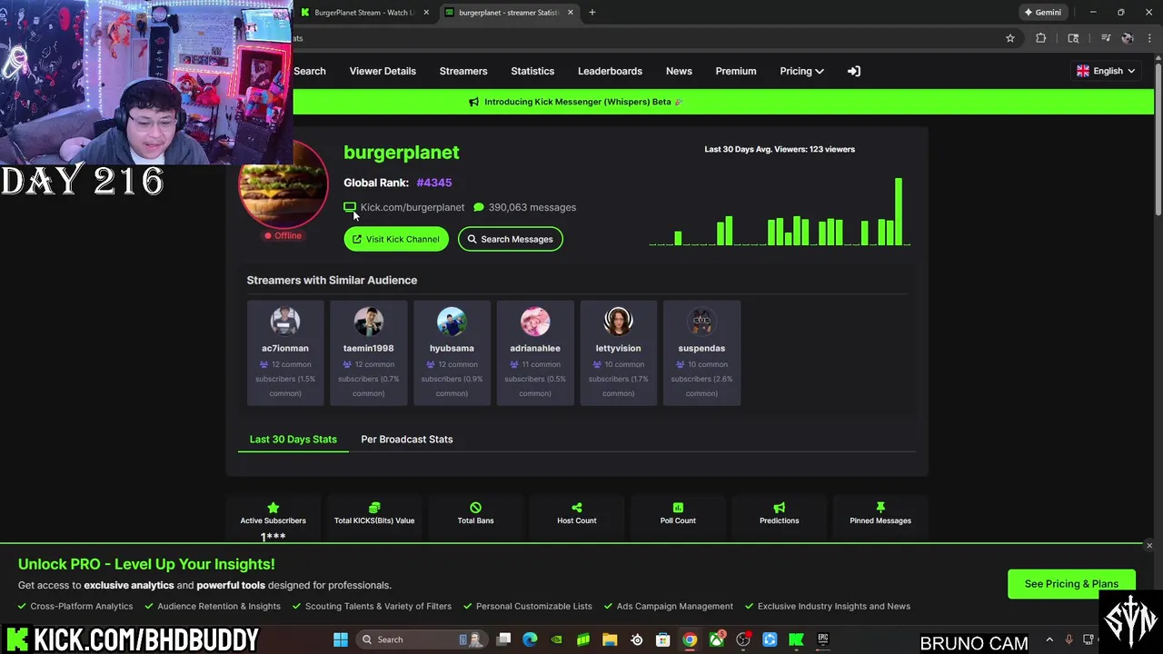Screen dimensions: 1163x654
Task: Click the 390,063 messages text
Action: point(532,207)
